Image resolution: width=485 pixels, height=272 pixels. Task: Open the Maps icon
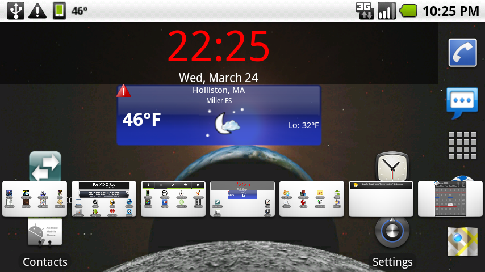click(462, 241)
